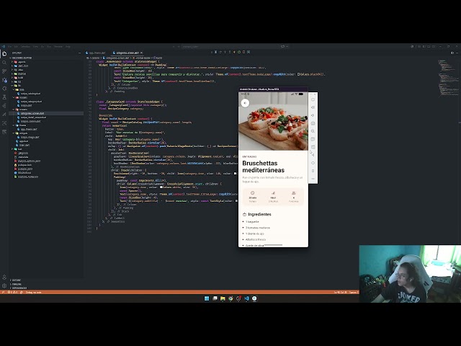Screen dimensions: 461x346
Task: Open main.dart file in explorer
Action: (24, 145)
